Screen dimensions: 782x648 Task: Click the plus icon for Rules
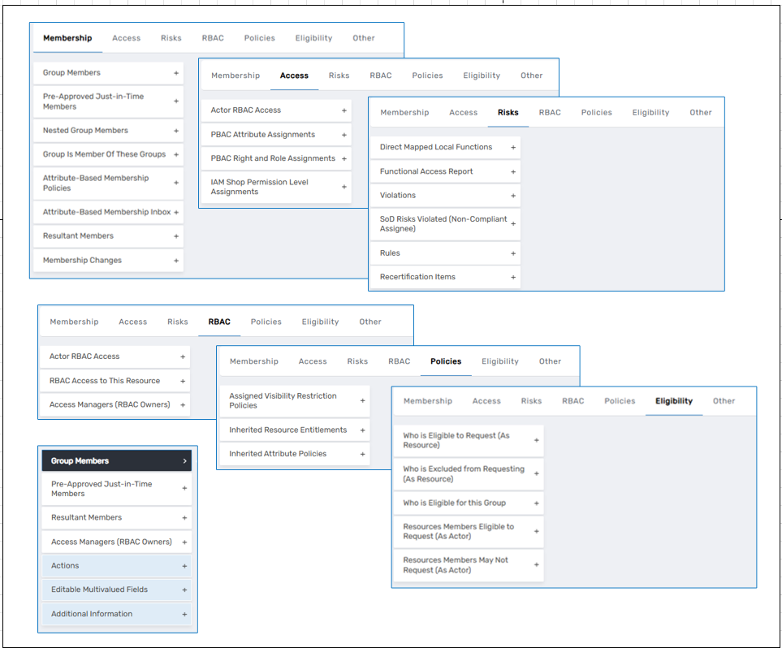[513, 253]
